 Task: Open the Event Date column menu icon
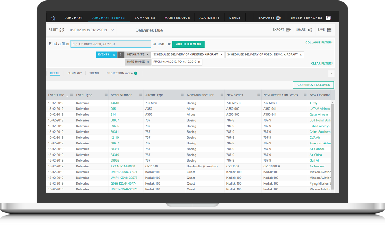[x=71, y=95]
